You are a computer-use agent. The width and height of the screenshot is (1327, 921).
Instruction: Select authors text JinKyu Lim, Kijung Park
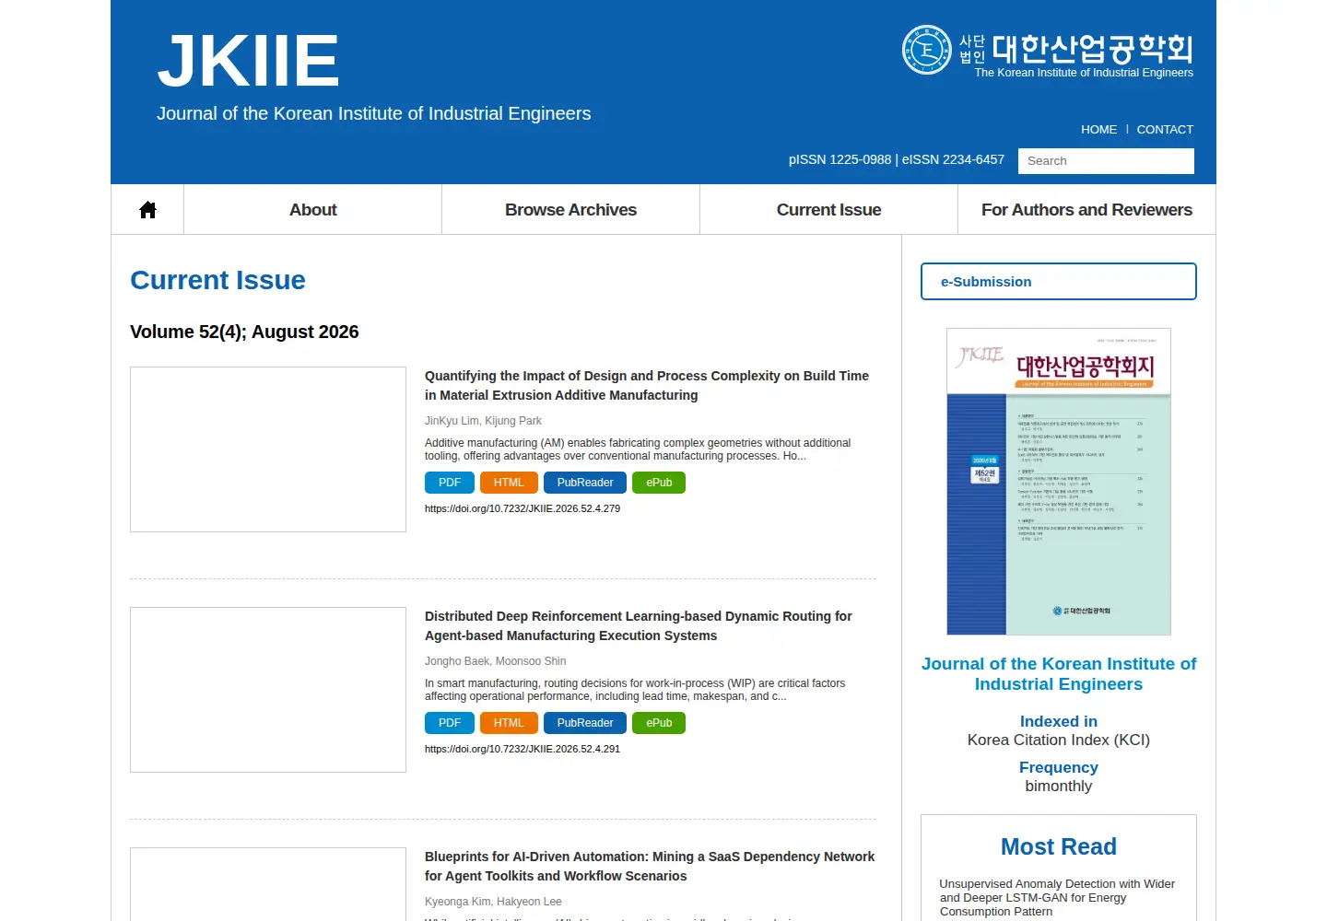483,421
